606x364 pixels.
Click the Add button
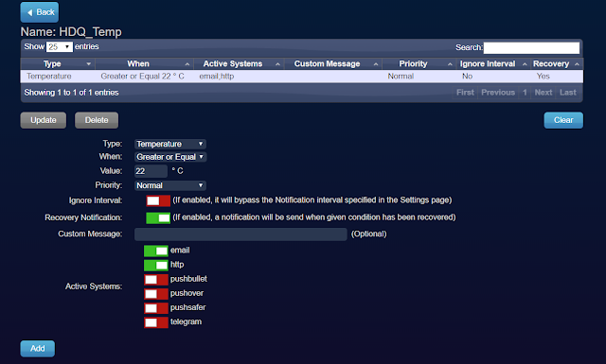tap(38, 349)
